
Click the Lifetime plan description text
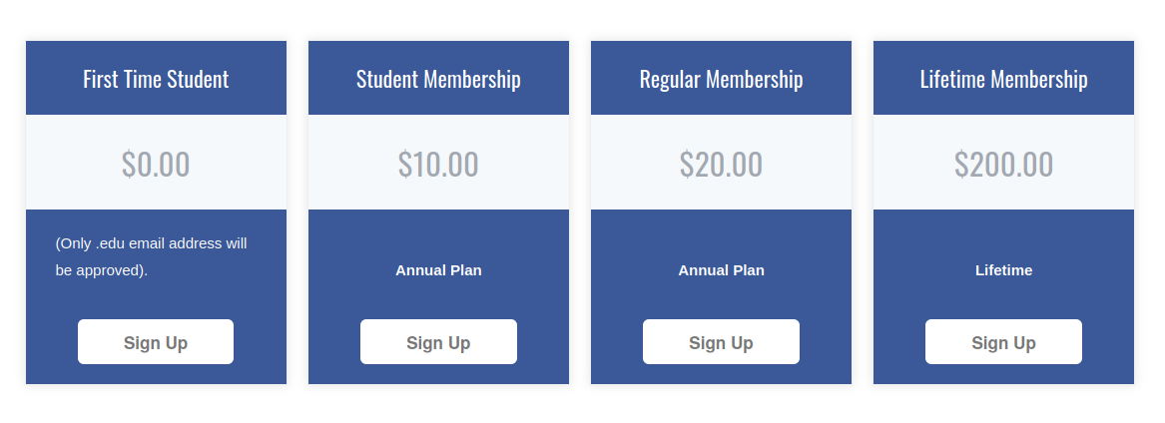1003,270
